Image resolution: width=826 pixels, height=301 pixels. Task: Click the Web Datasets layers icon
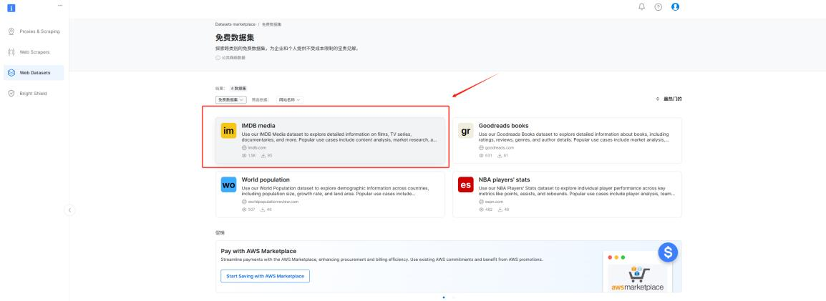pyautogui.click(x=11, y=73)
